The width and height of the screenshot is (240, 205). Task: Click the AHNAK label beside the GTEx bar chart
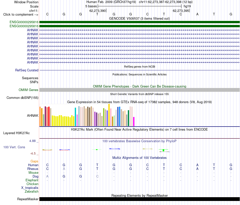[x=33, y=116]
